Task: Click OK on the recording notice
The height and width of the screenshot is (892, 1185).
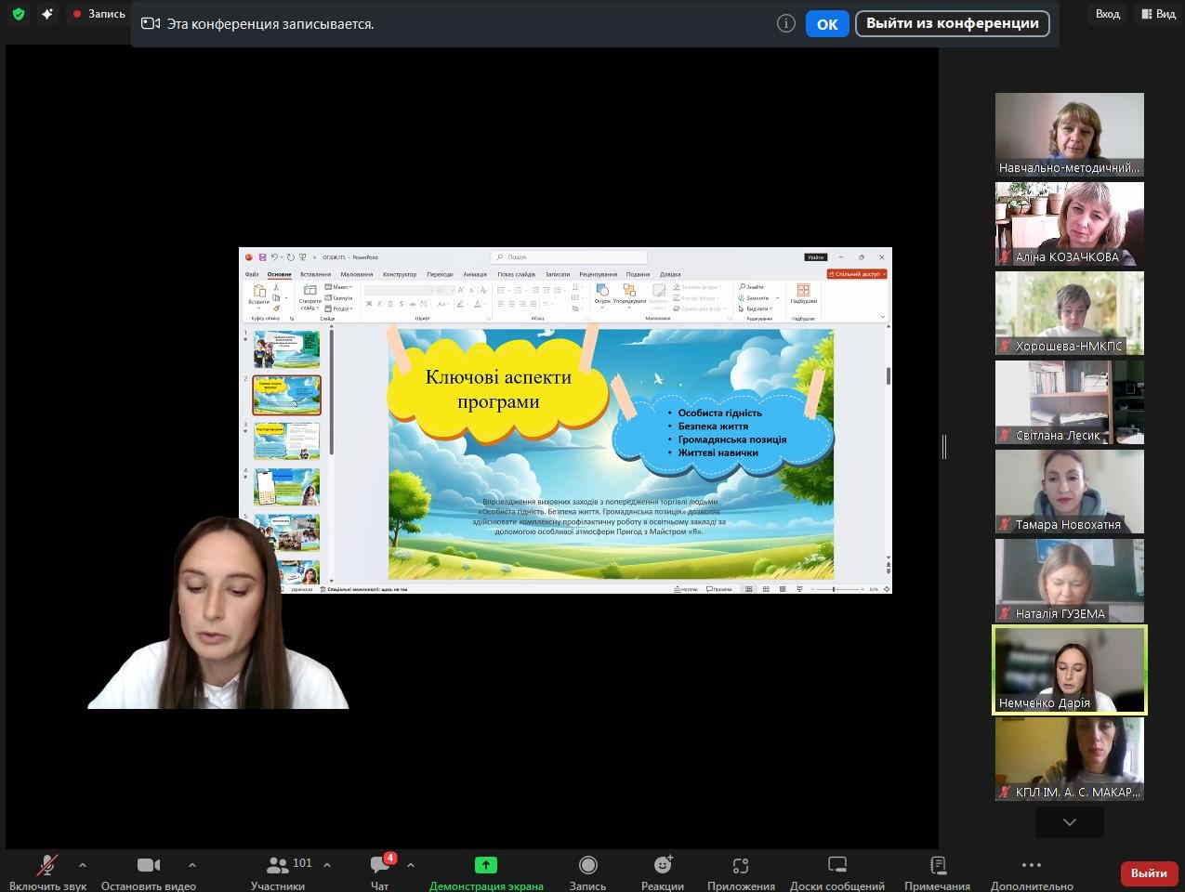Action: [x=827, y=24]
